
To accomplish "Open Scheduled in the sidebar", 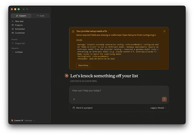I will [20, 29].
